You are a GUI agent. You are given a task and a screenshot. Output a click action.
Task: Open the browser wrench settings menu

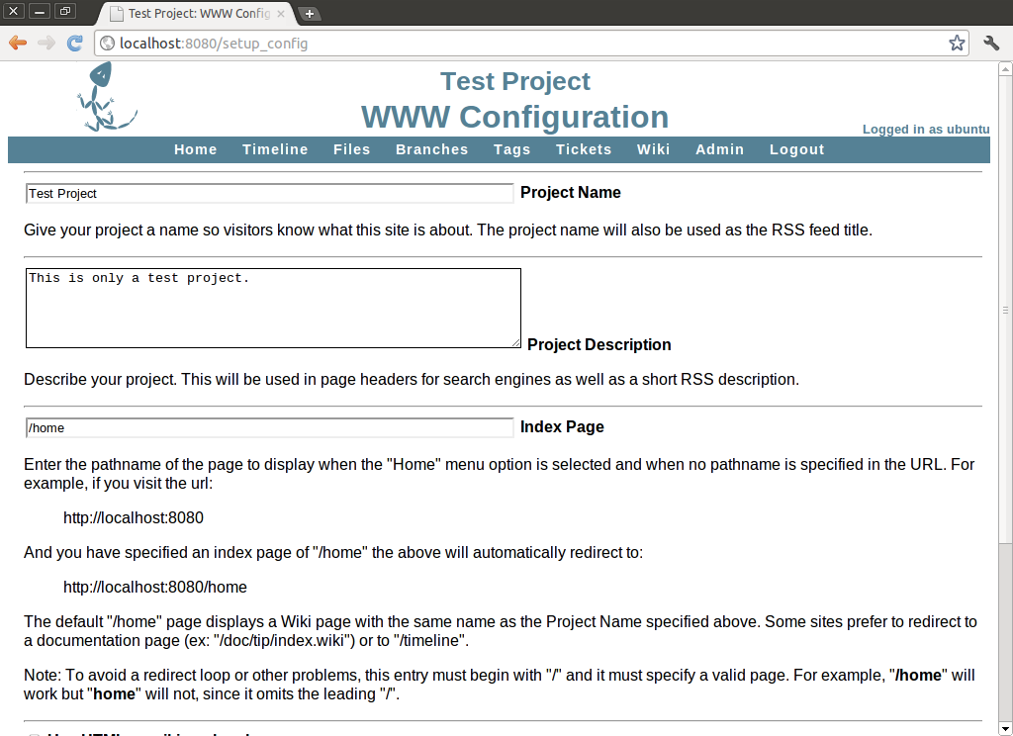[x=991, y=44]
